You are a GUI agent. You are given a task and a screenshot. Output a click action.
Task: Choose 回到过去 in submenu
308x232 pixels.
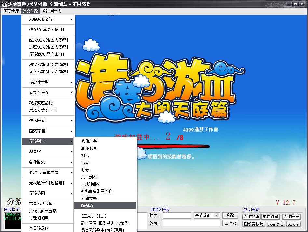(105, 199)
